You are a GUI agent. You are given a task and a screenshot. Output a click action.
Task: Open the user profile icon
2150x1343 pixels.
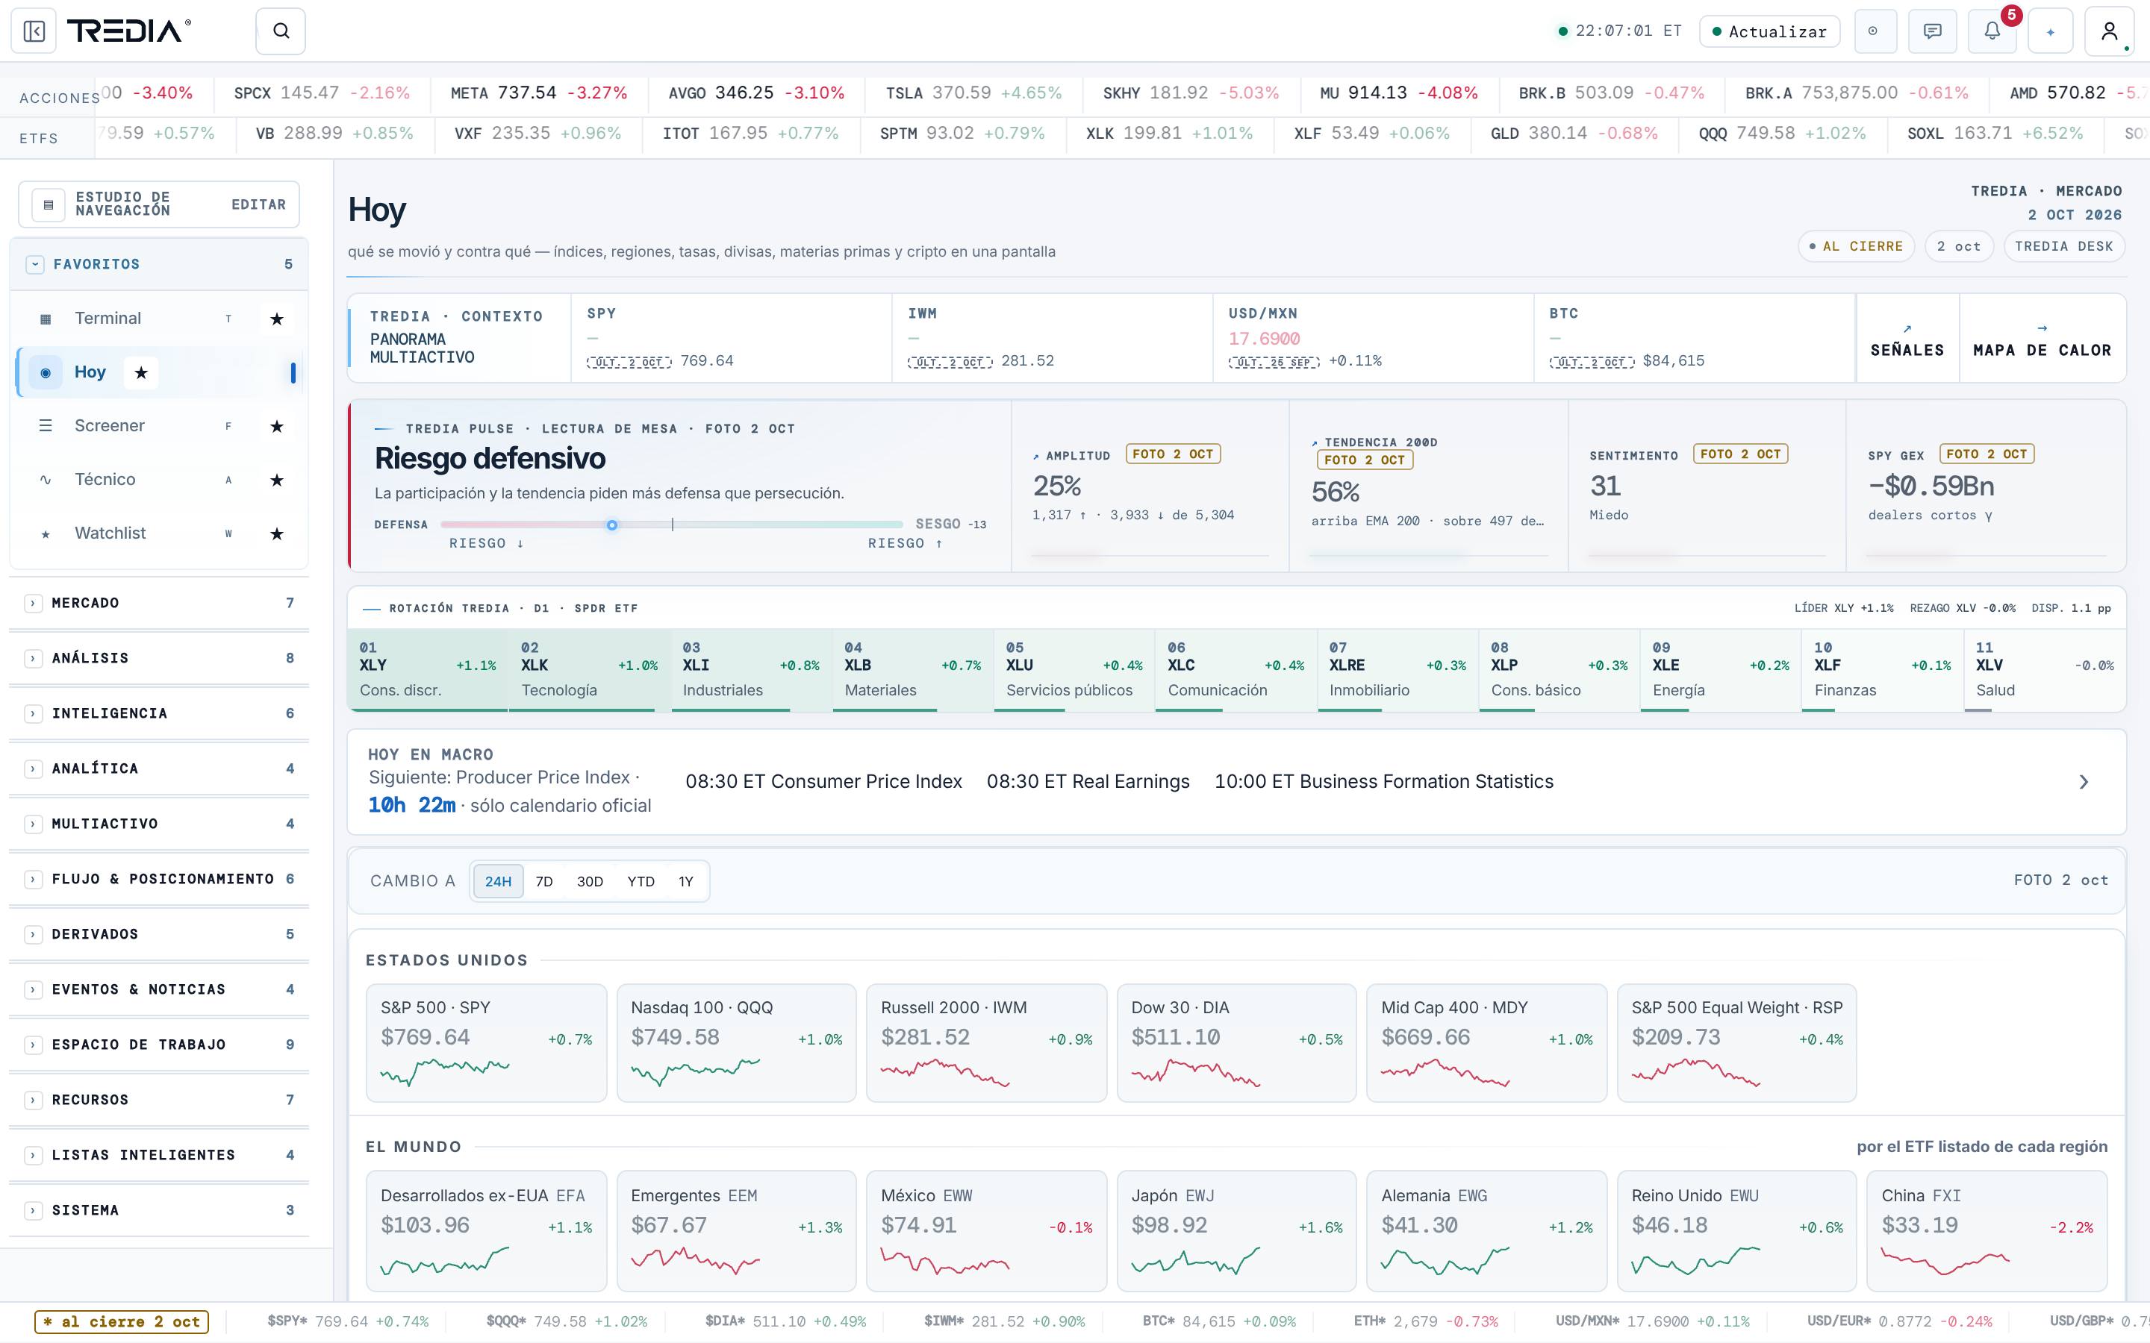point(2109,31)
